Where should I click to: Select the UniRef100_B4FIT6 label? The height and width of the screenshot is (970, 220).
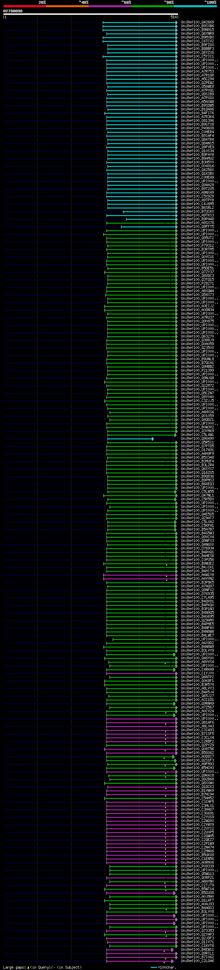click(197, 113)
